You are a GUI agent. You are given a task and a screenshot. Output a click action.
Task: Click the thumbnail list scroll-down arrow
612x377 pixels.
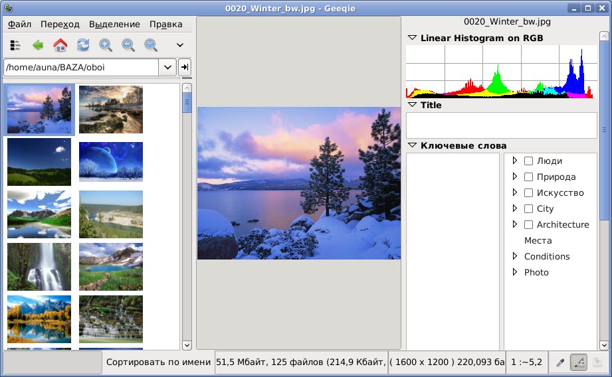(x=187, y=345)
